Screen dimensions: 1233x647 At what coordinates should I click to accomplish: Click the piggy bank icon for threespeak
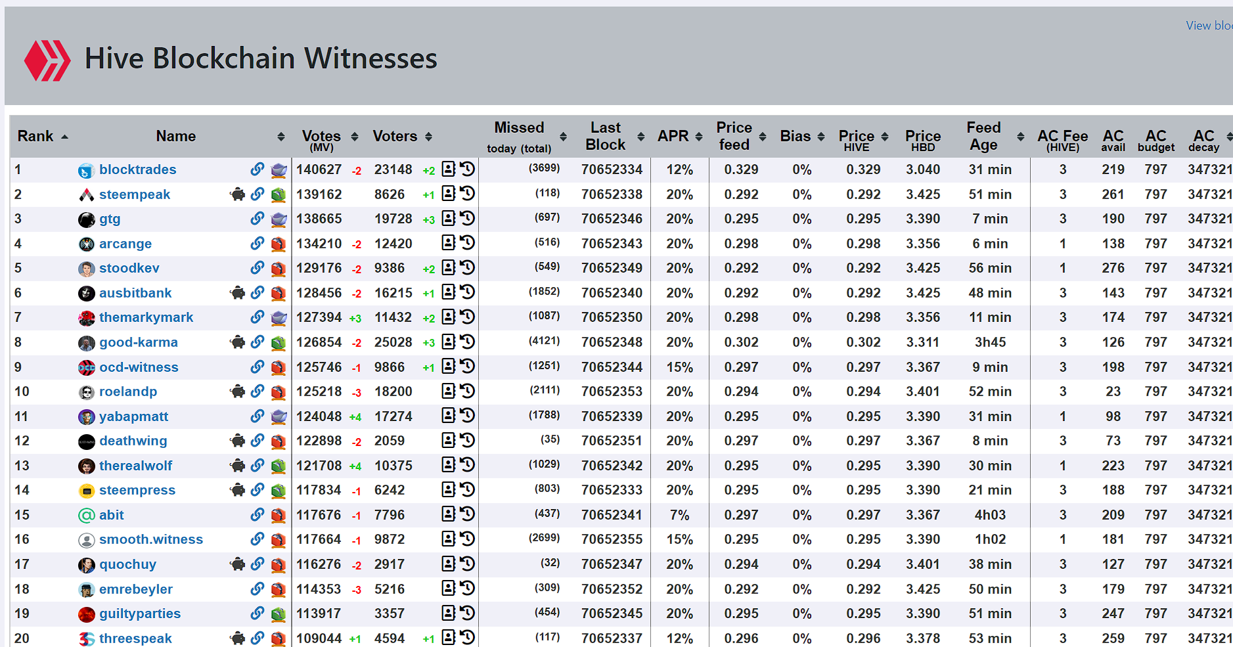pos(238,638)
